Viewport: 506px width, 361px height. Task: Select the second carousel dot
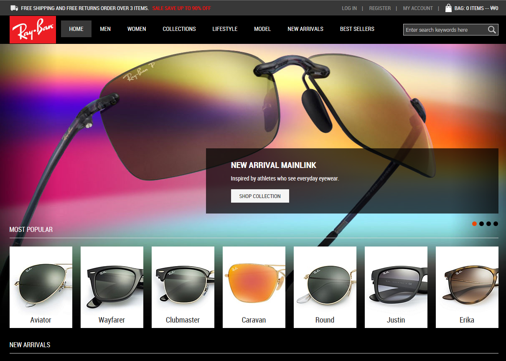click(481, 224)
